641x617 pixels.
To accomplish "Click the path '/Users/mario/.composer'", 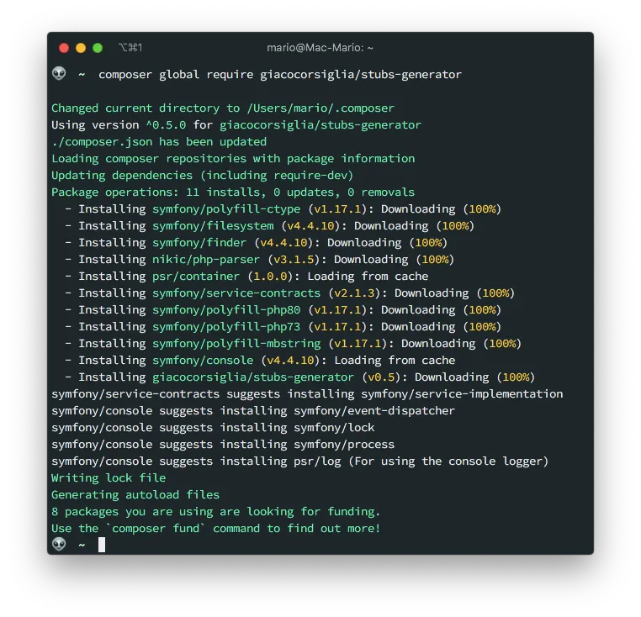I will pyautogui.click(x=320, y=108).
